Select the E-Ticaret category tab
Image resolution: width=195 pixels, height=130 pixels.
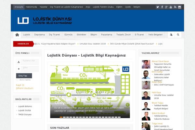(x=139, y=35)
